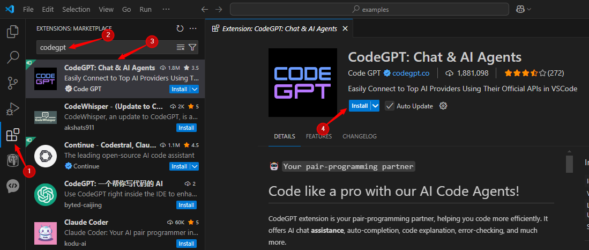This screenshot has width=589, height=250.
Task: Switch to the DETAILS tab
Action: pos(285,136)
